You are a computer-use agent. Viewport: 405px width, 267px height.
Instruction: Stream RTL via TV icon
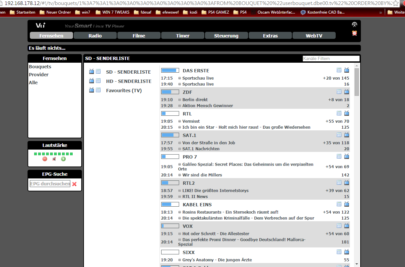[347, 113]
